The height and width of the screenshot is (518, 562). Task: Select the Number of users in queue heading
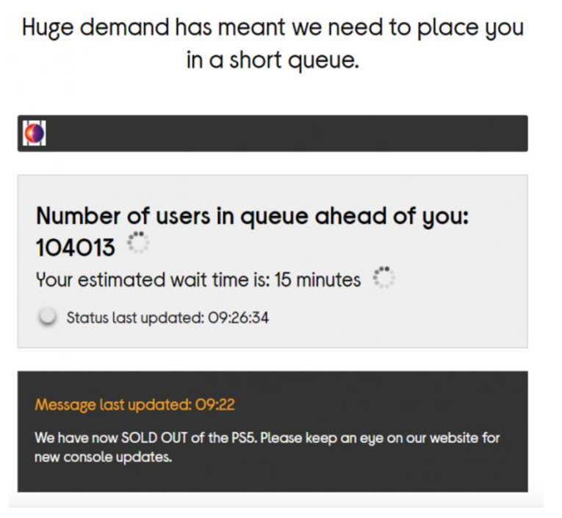(252, 217)
